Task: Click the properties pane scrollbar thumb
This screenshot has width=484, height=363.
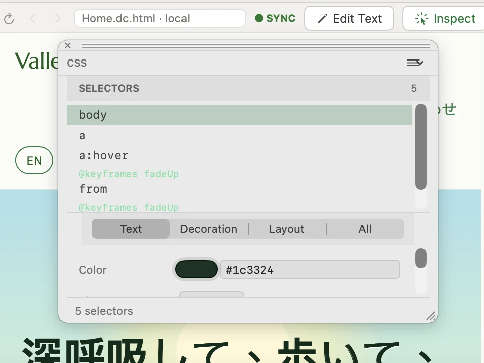Action: click(420, 258)
